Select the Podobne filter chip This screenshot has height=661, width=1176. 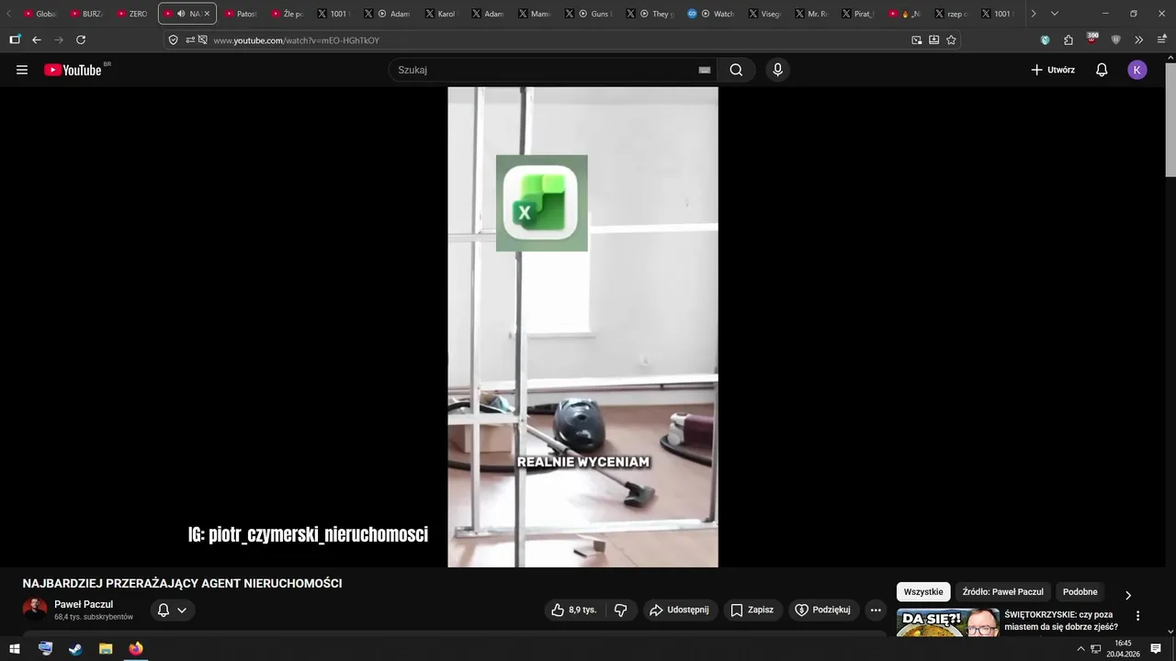pos(1080,592)
